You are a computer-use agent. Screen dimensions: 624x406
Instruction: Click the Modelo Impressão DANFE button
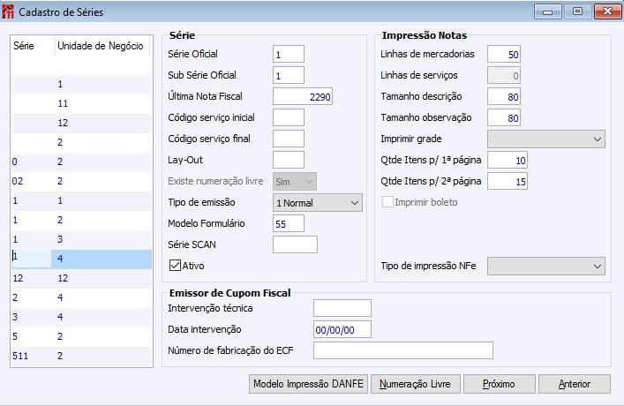308,384
